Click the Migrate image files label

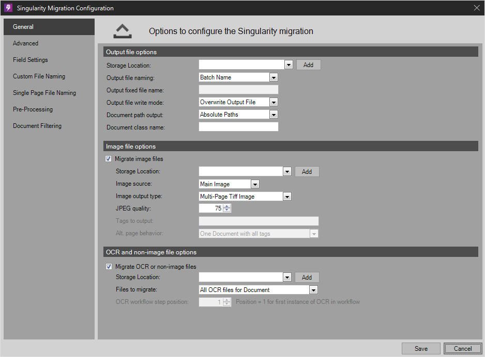139,159
